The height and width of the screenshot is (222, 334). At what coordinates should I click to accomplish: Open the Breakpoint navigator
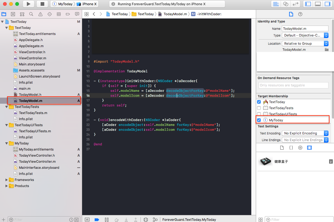click(68, 14)
